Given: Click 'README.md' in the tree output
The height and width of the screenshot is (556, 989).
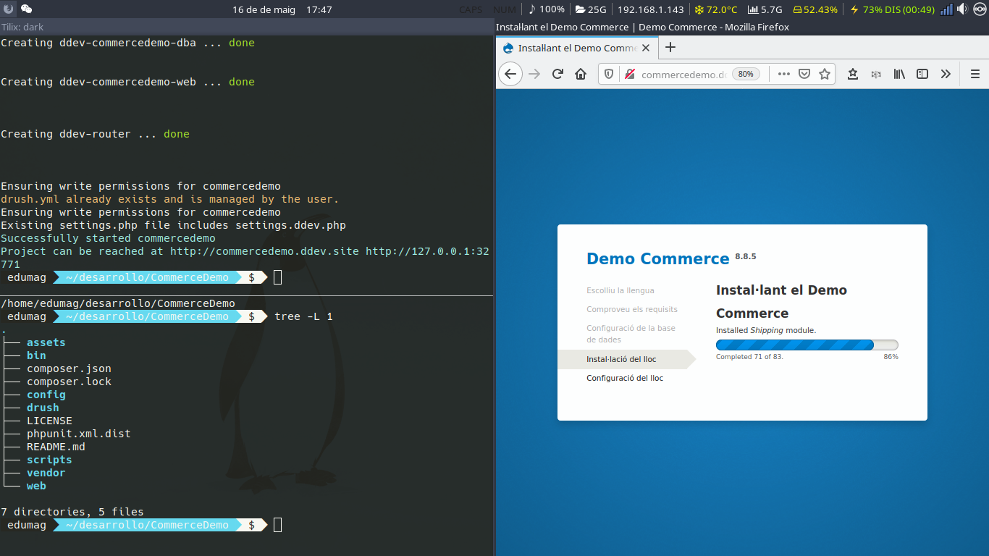Looking at the screenshot, I should (x=56, y=447).
